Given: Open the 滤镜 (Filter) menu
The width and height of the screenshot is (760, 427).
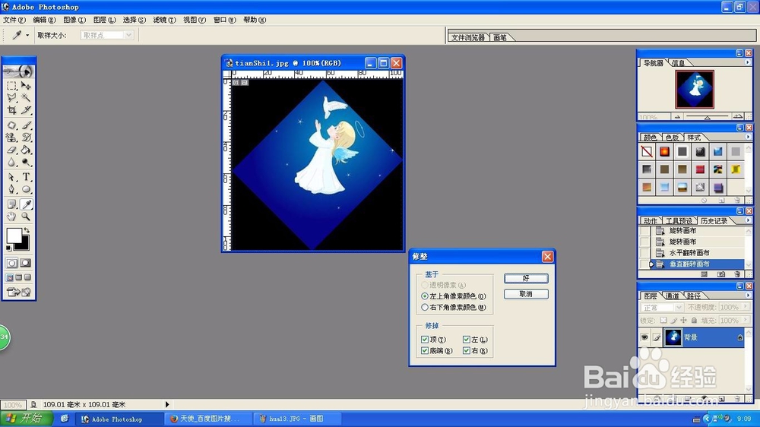Looking at the screenshot, I should tap(164, 20).
